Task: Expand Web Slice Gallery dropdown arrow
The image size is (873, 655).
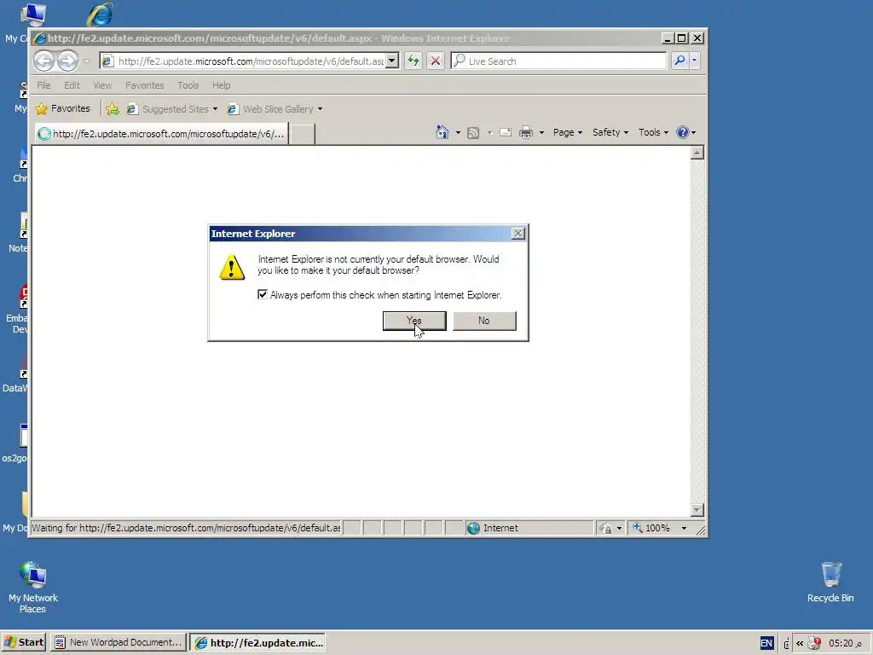Action: [x=321, y=109]
